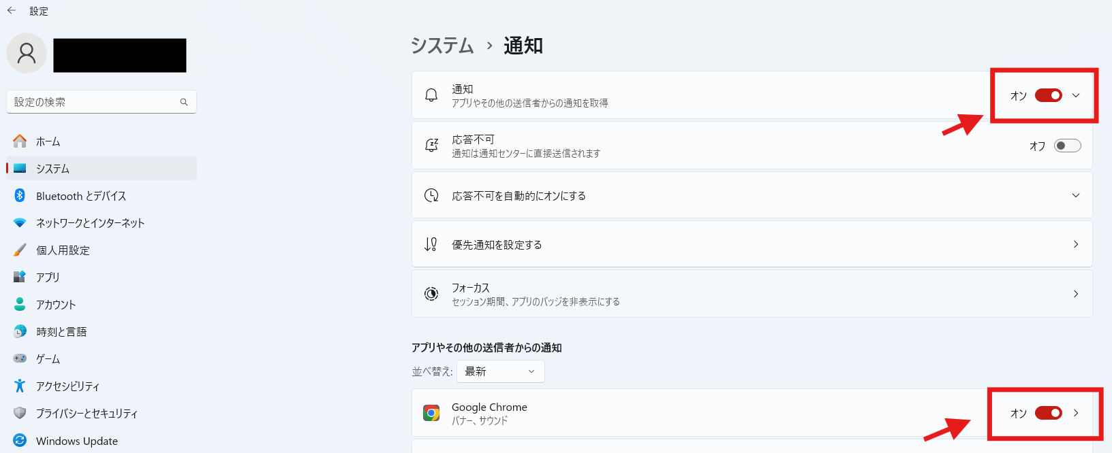Click the 応答不可 do-not-disturb bell icon
The height and width of the screenshot is (453, 1112).
coord(431,145)
